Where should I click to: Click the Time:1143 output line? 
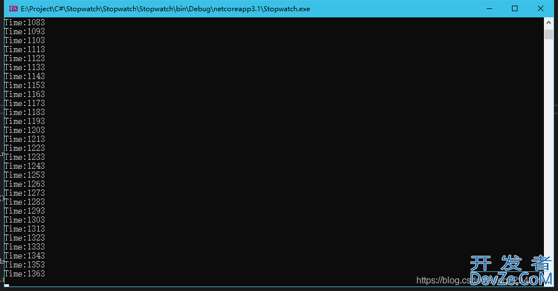point(25,76)
